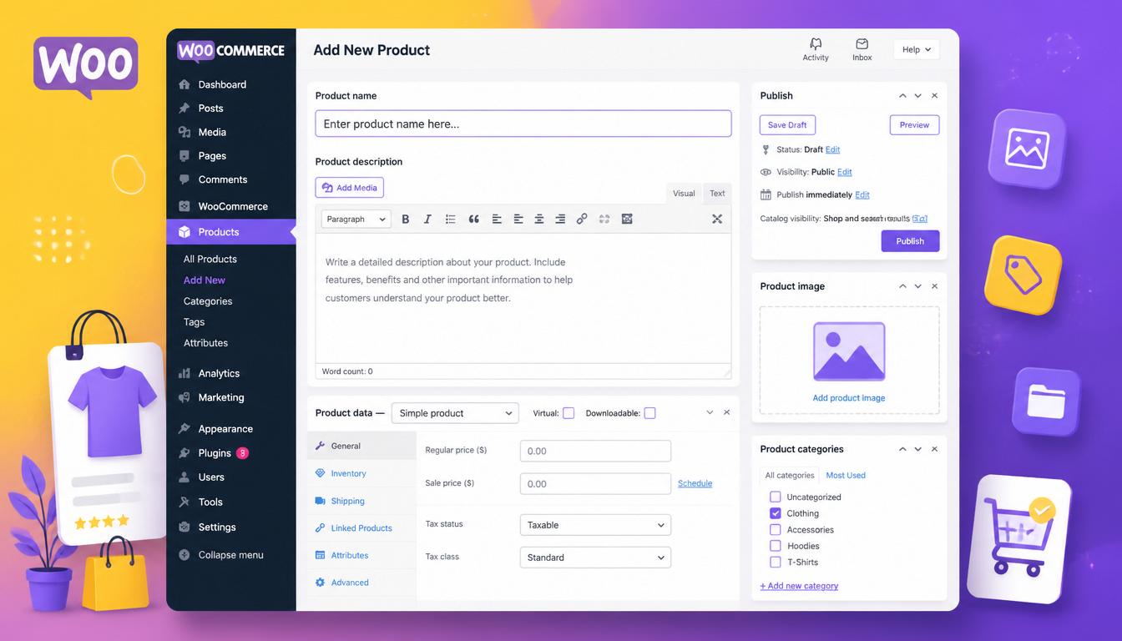Open the WooCommerce sidebar section
This screenshot has height=641, width=1122.
(231, 206)
